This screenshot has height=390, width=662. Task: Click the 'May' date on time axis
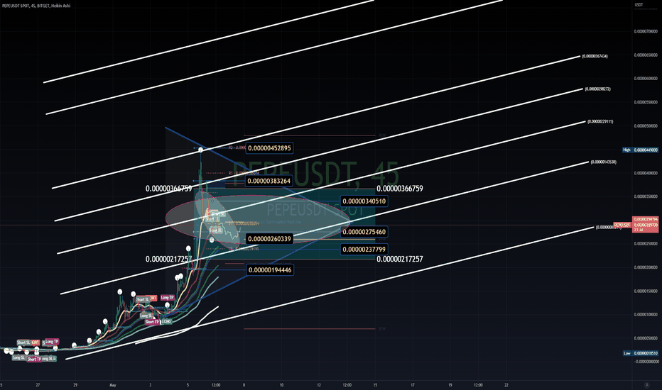point(113,385)
